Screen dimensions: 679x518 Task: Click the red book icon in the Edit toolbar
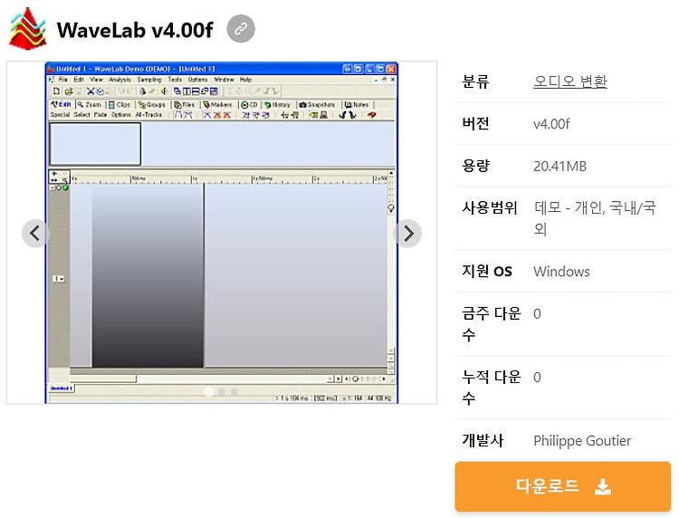tap(371, 115)
